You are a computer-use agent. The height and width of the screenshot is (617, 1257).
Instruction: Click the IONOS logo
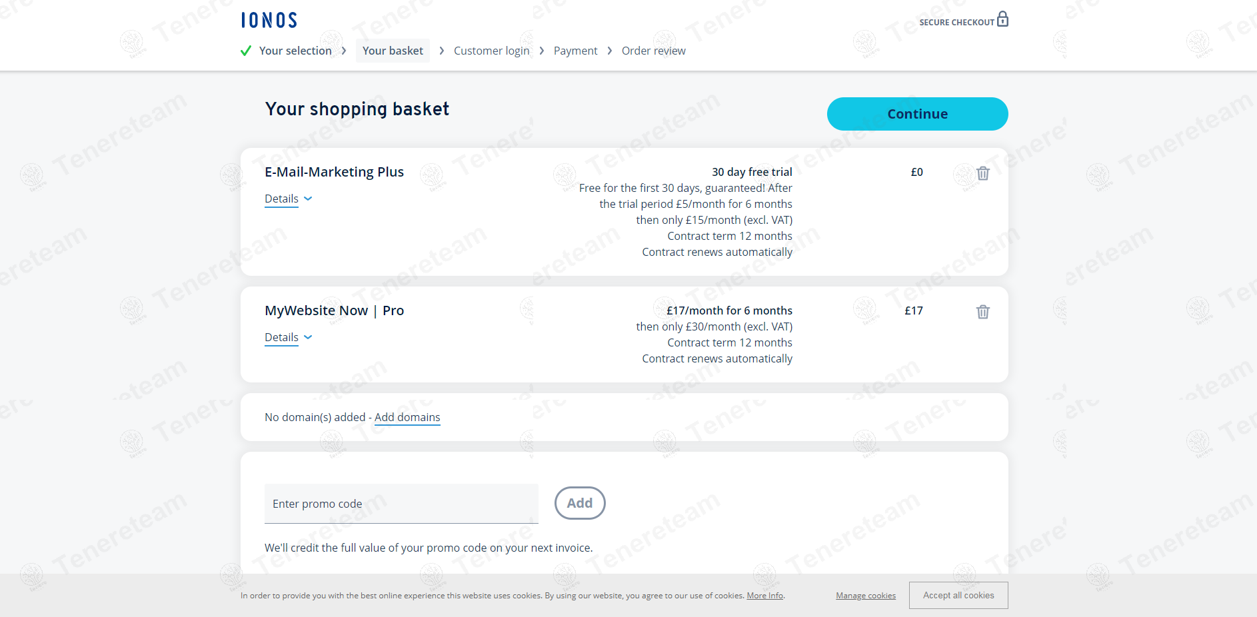coord(269,21)
